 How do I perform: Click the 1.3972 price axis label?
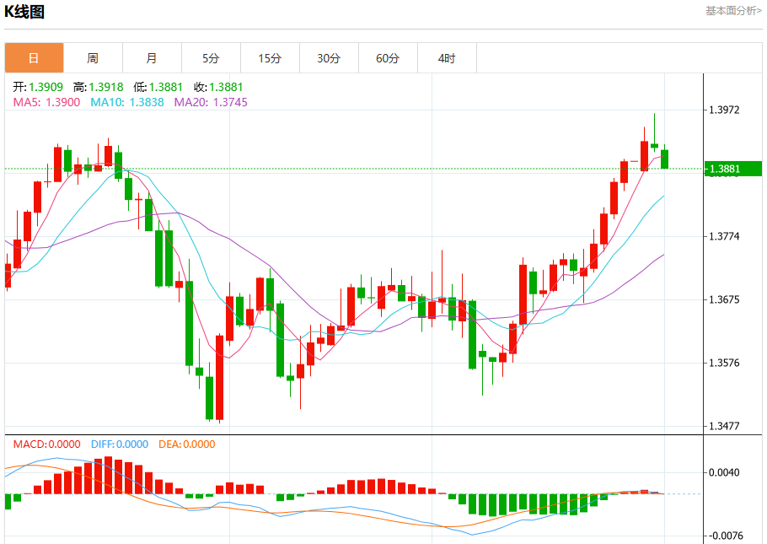point(725,110)
